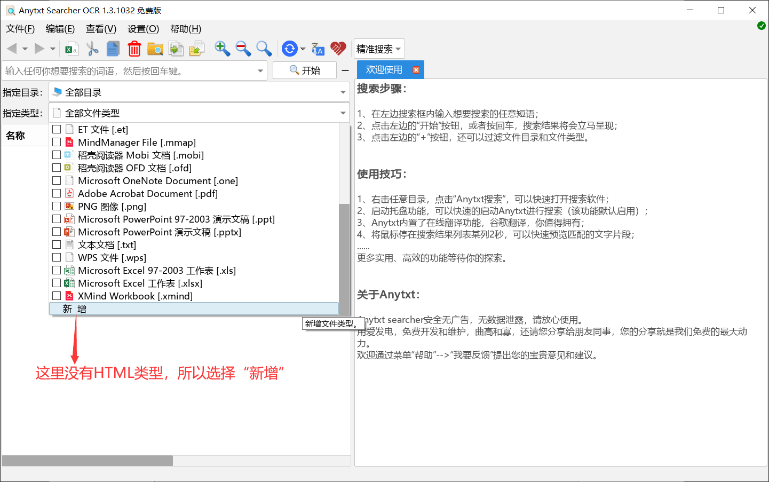Screen dimensions: 769x482
Task: Click the zoom out magnifier icon
Action: (243, 49)
